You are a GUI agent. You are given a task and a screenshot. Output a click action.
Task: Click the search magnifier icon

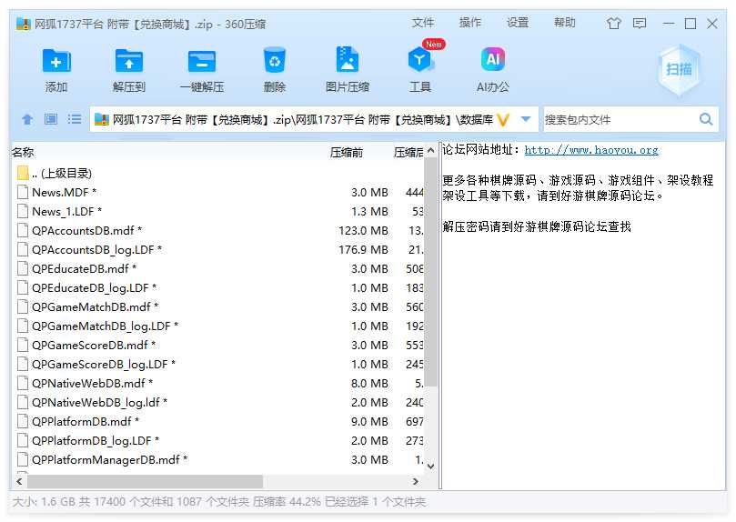(706, 119)
